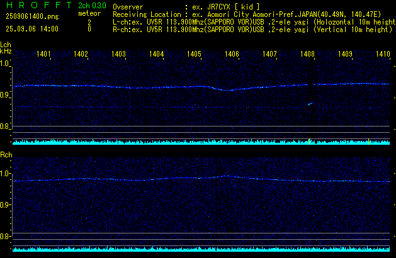
Task: Click the timestamp '25.09.06 14:00'
Action: click(32, 29)
